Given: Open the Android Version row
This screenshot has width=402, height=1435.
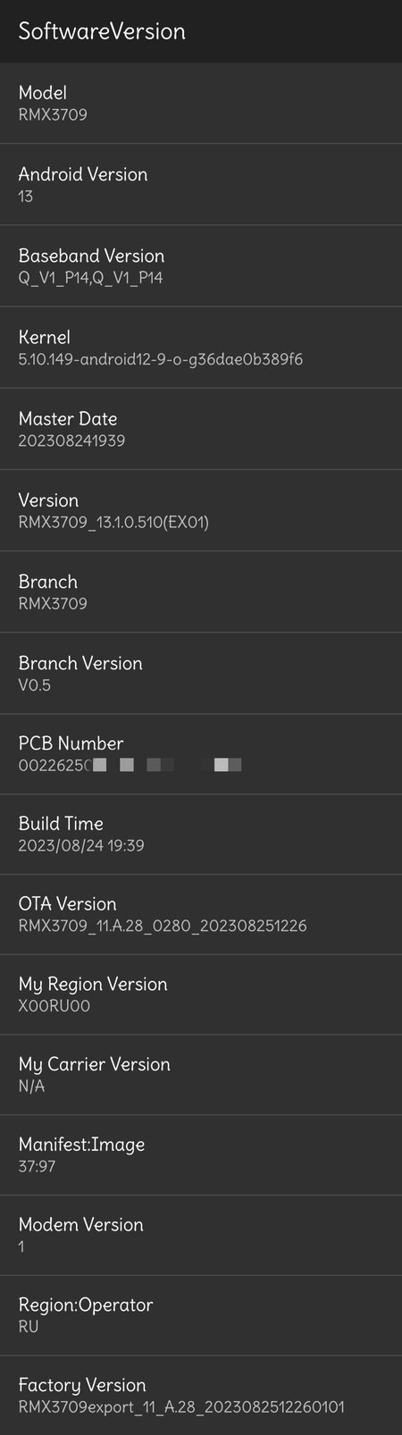Looking at the screenshot, I should (x=201, y=184).
